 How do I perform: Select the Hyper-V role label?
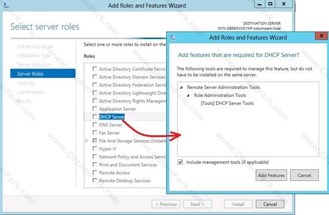click(107, 149)
